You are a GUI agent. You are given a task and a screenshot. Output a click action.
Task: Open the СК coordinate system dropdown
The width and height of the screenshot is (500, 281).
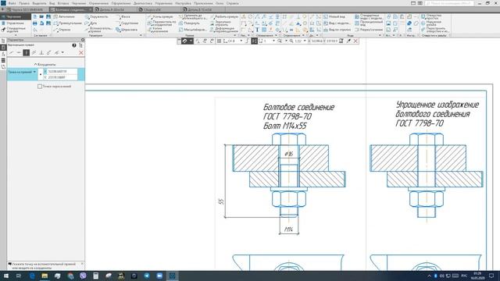[x=241, y=41]
